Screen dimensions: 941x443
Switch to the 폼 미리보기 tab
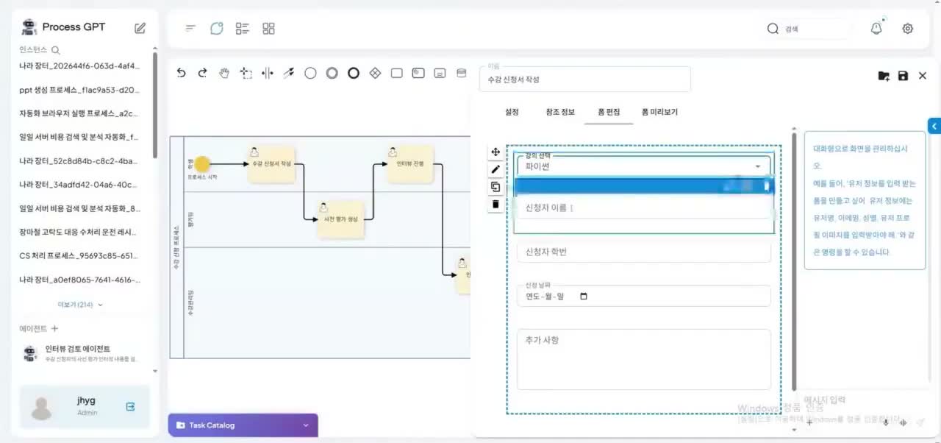pos(659,112)
